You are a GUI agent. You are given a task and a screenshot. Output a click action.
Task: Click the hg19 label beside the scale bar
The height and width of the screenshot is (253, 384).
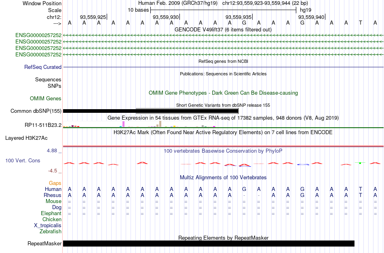tap(306, 10)
